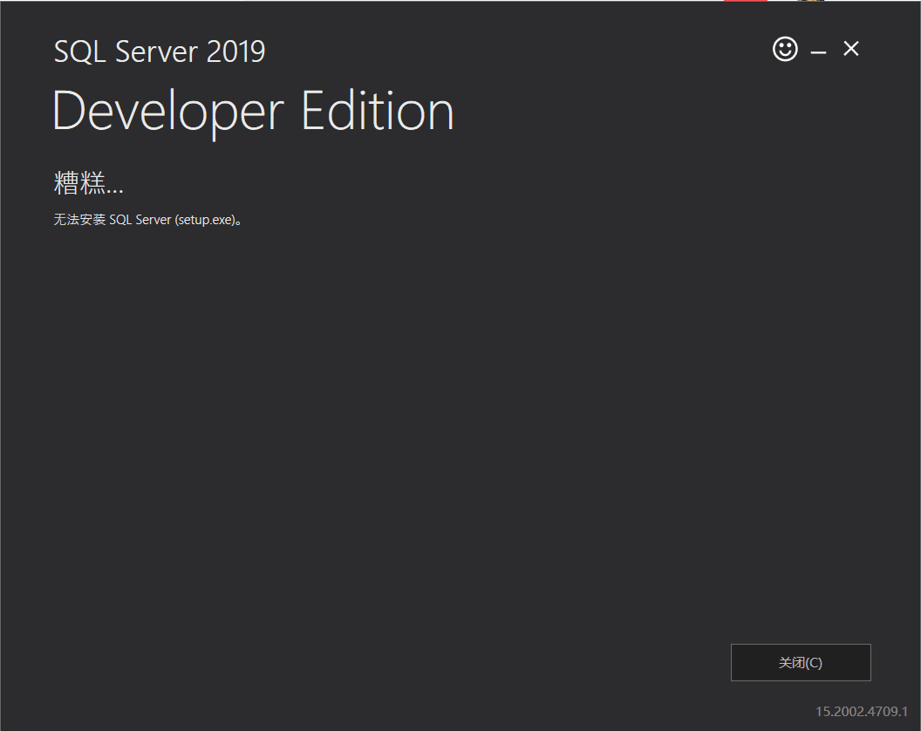The height and width of the screenshot is (731, 921).
Task: Select the error message about setup.exe
Action: click(148, 220)
